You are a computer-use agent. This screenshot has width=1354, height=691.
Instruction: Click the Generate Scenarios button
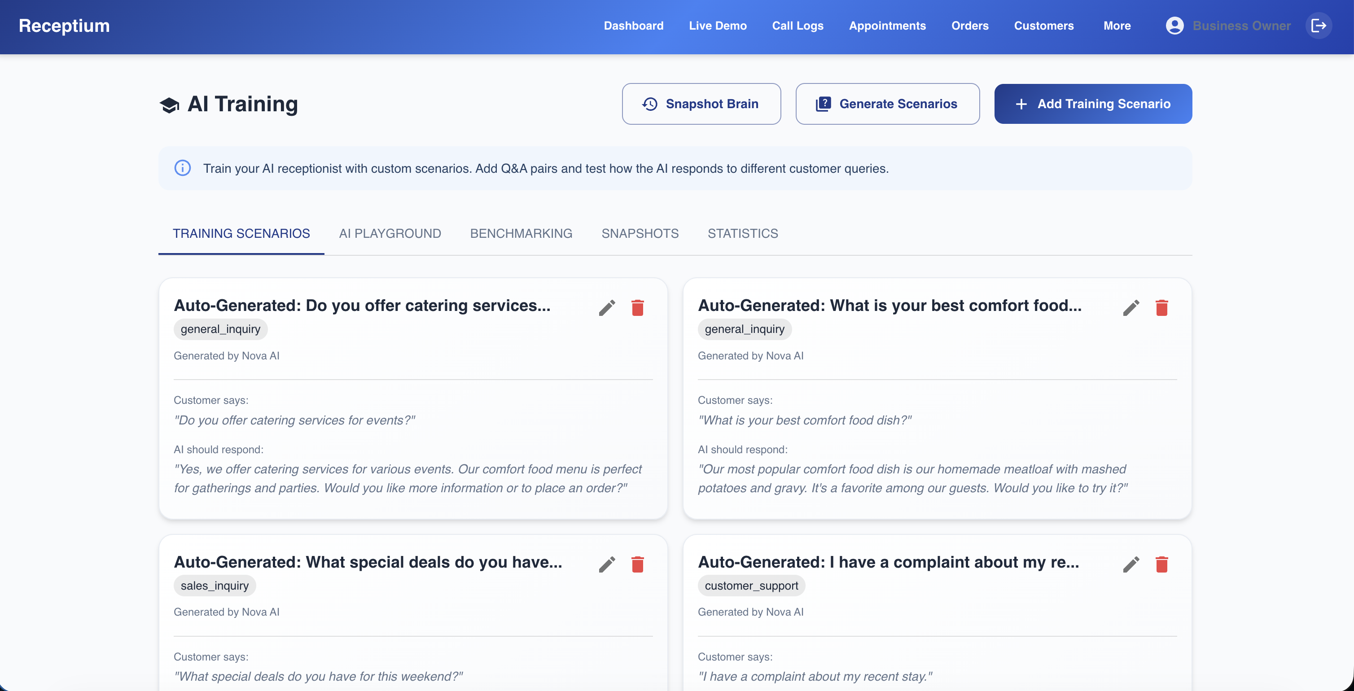click(x=887, y=104)
